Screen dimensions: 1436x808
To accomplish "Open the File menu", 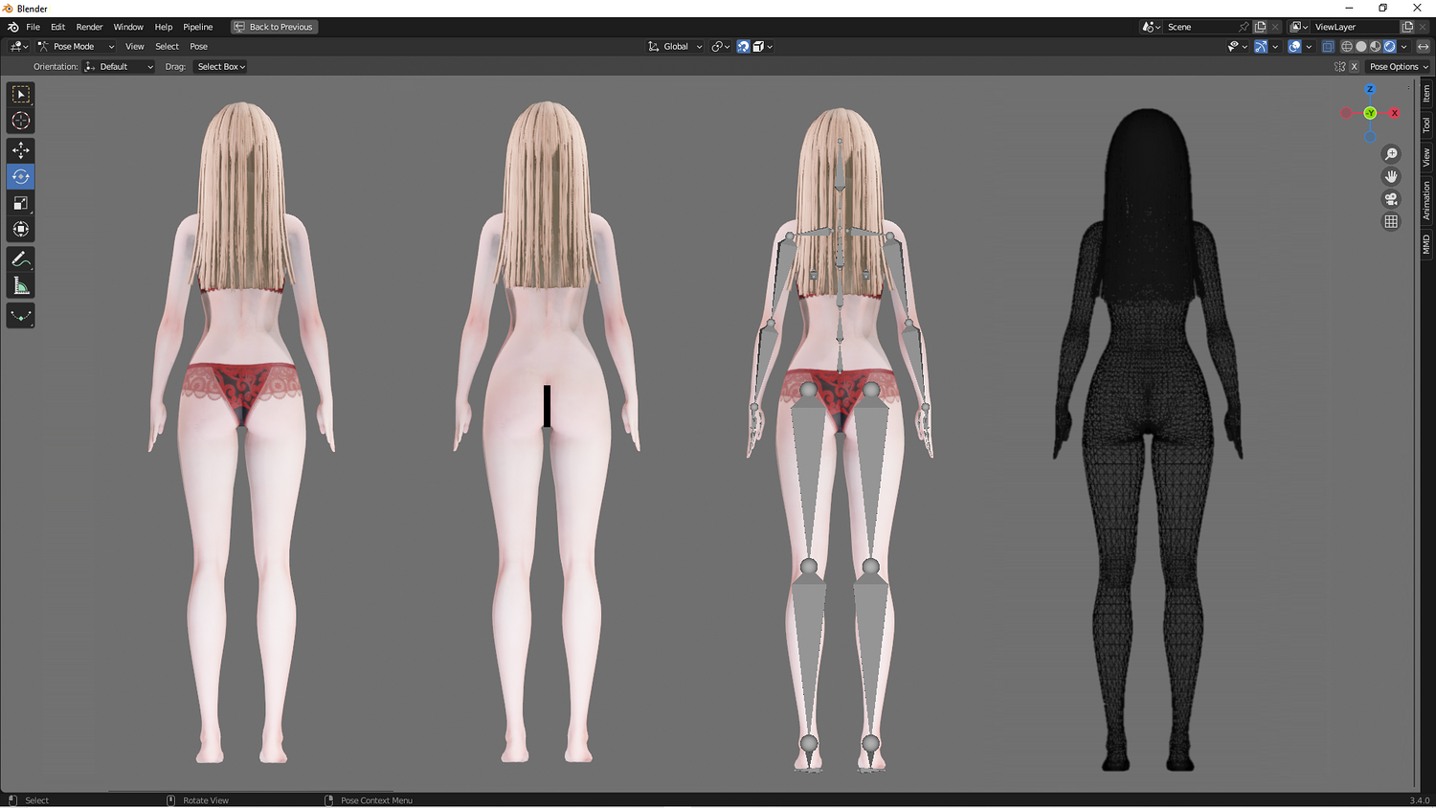I will coord(33,27).
